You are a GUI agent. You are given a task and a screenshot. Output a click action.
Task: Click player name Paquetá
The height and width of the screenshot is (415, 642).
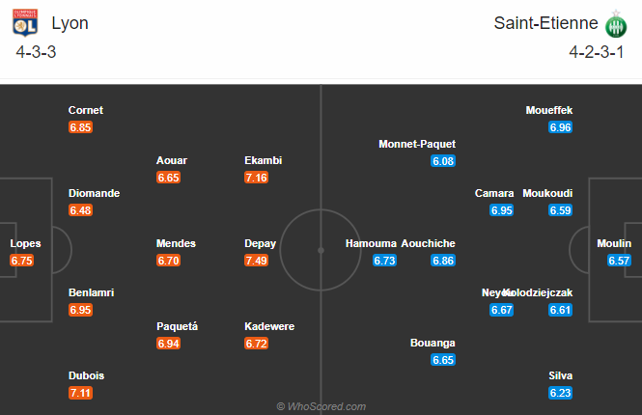point(177,326)
